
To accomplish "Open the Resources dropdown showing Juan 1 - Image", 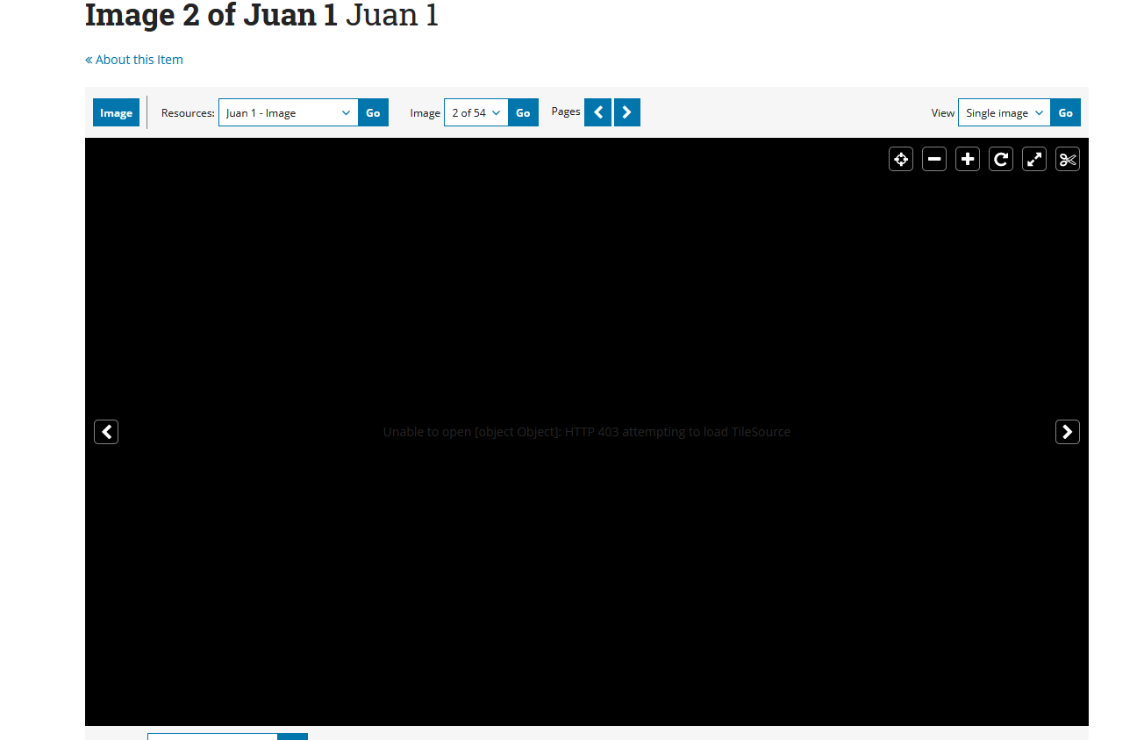I will point(288,112).
